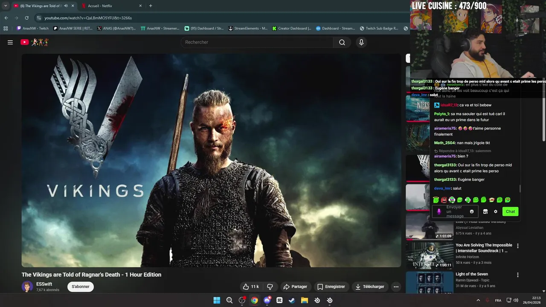Click the purple microphone in chat input
This screenshot has width=546, height=307.
point(439,211)
